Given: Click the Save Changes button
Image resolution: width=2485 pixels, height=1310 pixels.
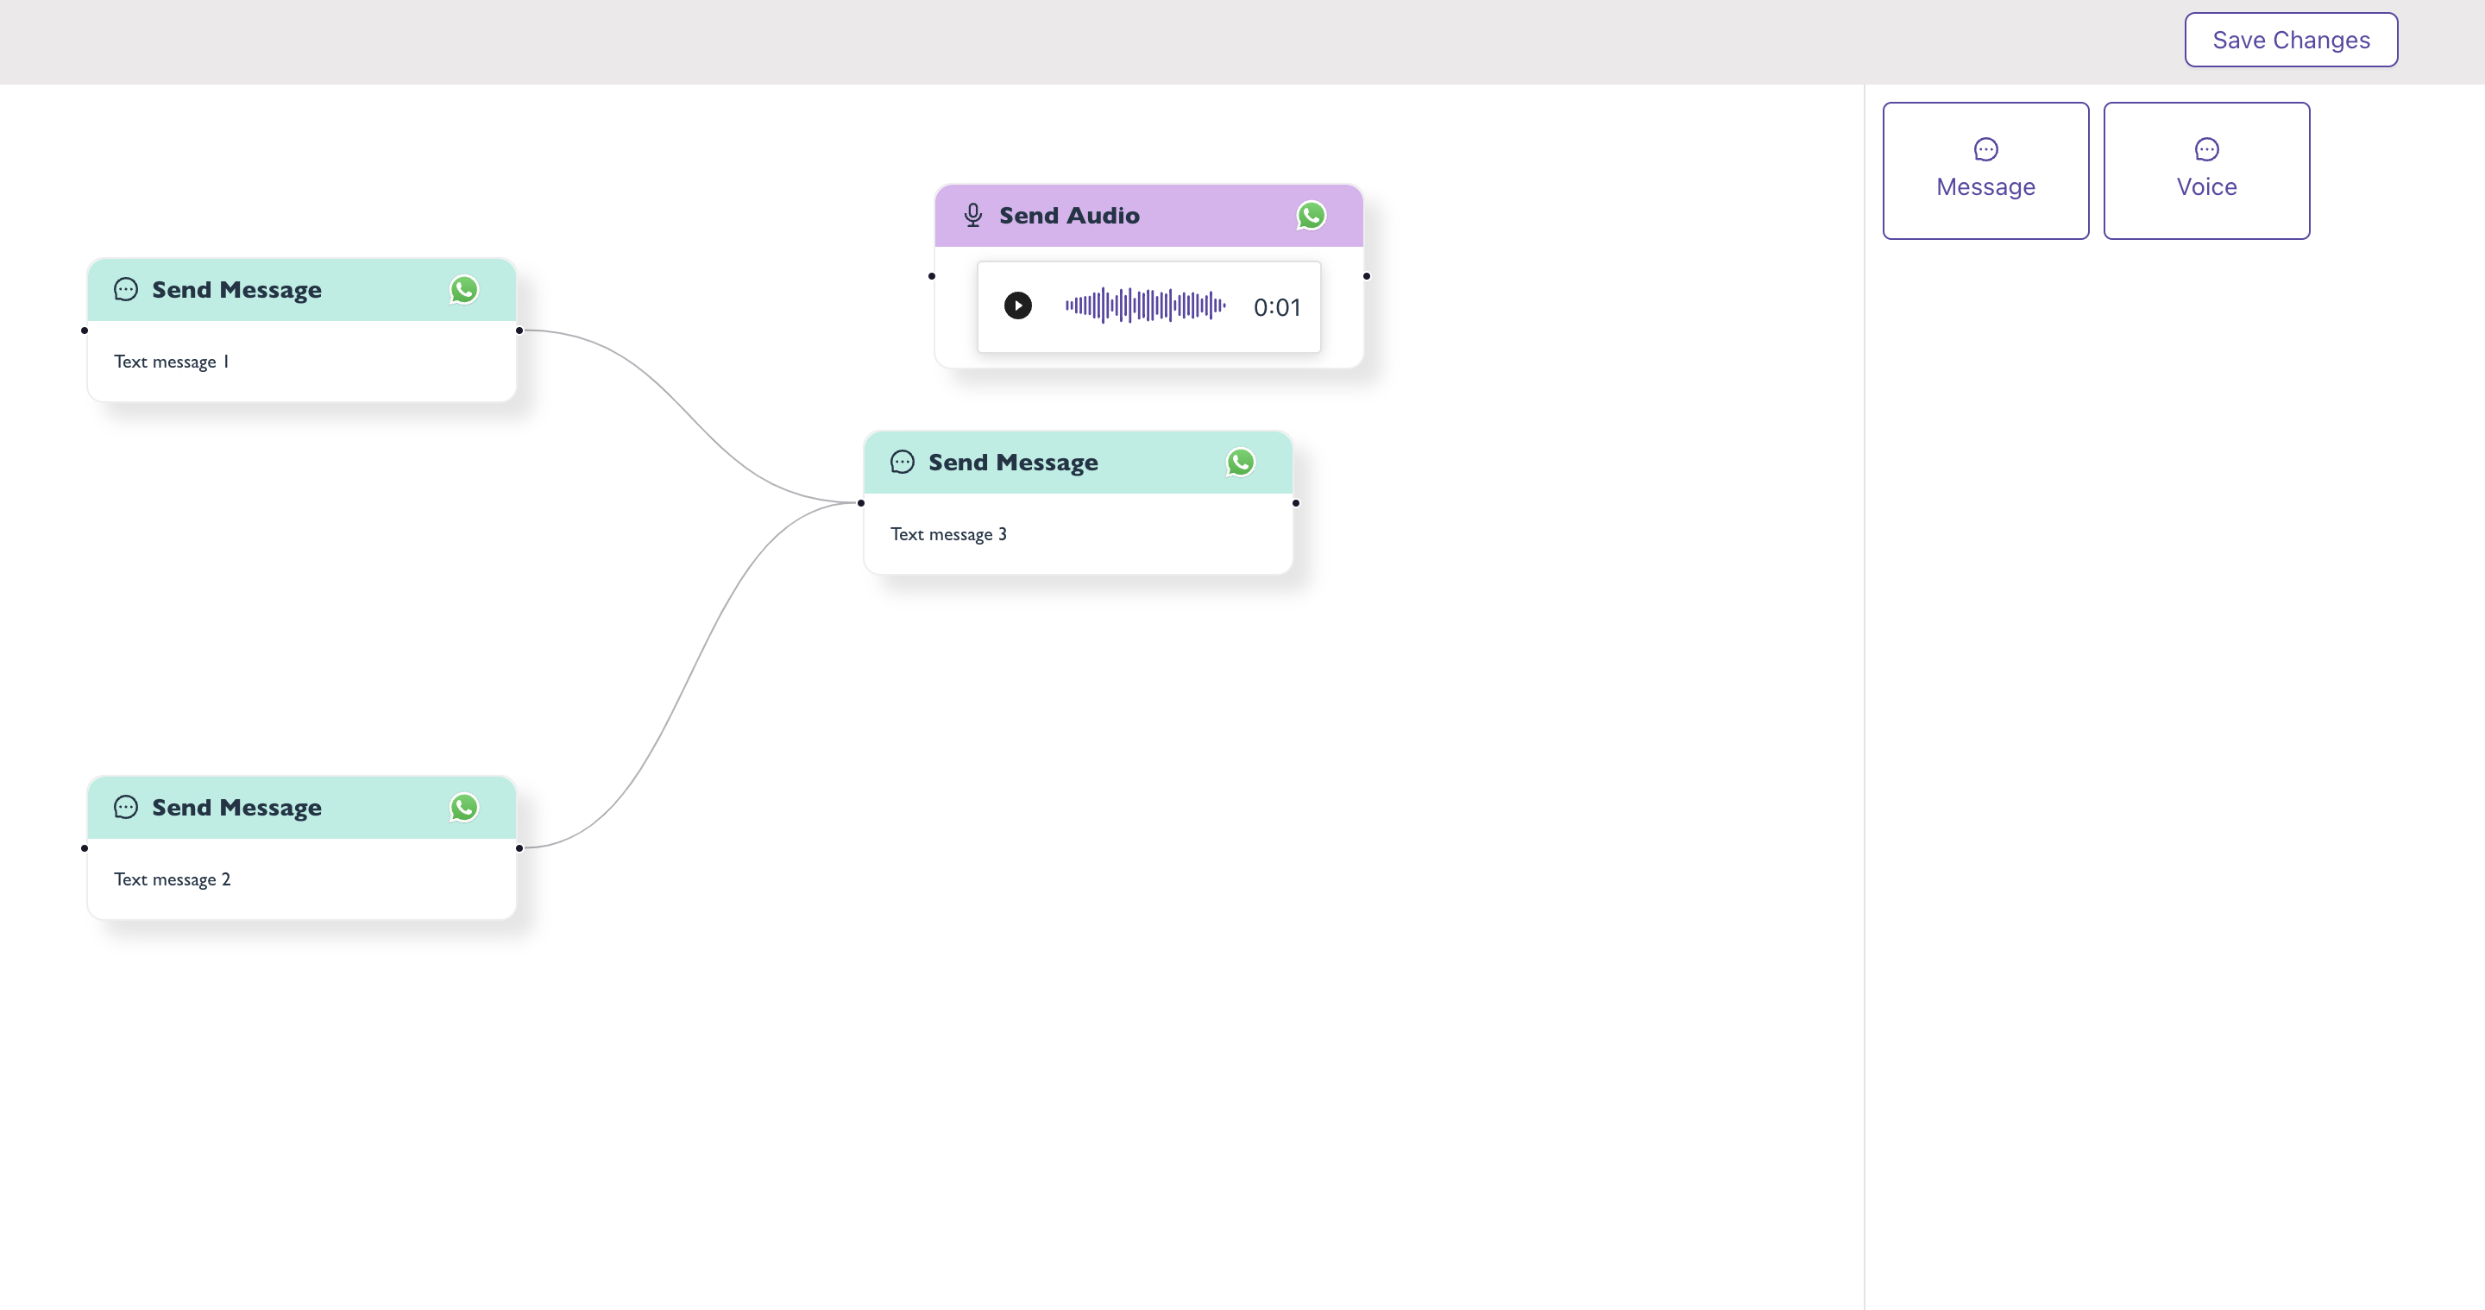Looking at the screenshot, I should pos(2290,40).
